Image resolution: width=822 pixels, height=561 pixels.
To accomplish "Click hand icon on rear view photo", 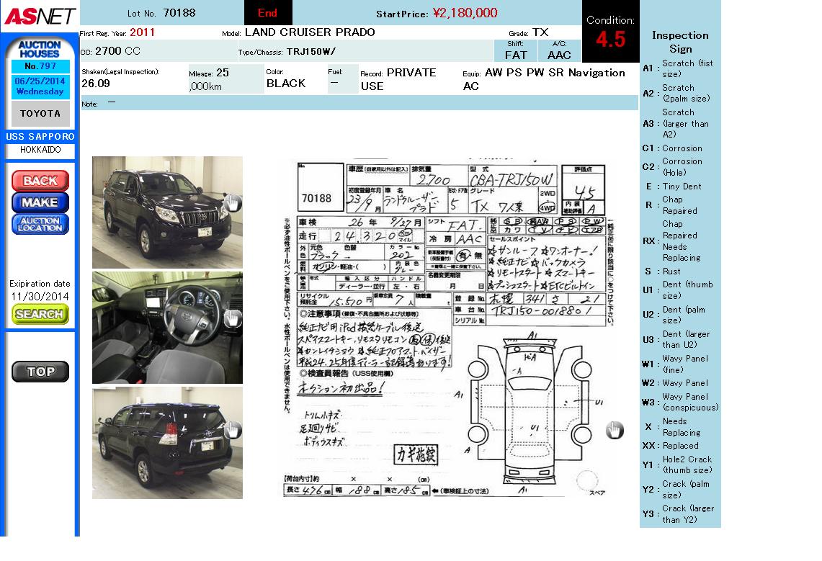I will click(232, 430).
